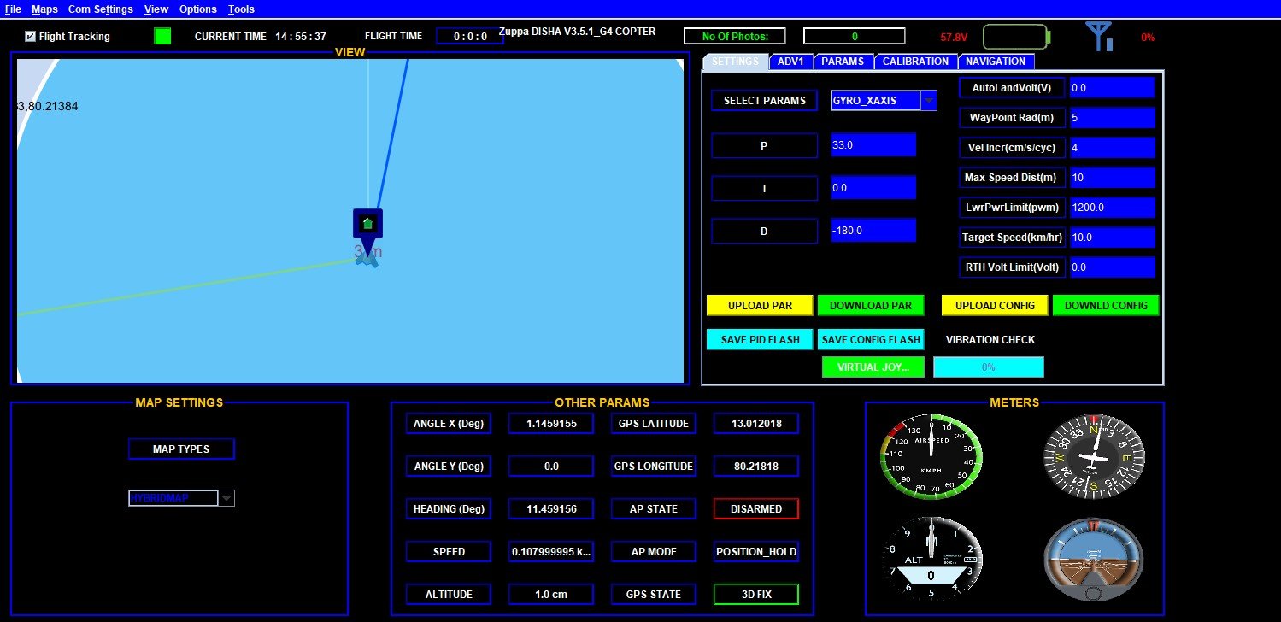Open the Com Settings menu
The image size is (1281, 622).
[101, 9]
